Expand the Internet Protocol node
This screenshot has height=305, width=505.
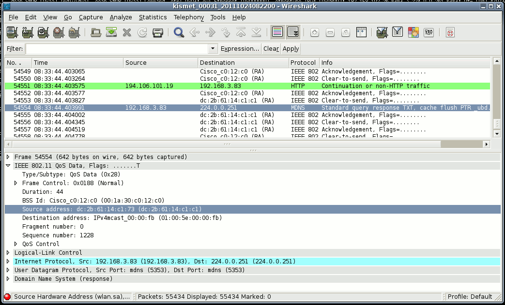tap(8, 261)
